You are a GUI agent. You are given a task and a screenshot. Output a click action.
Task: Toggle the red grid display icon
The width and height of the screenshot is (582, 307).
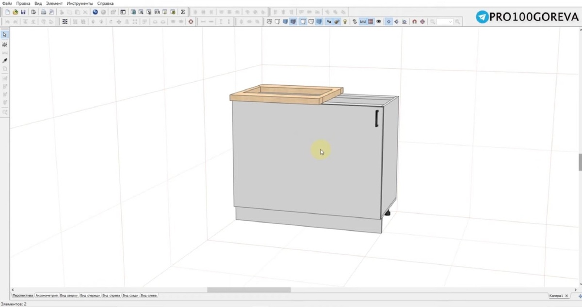coord(371,22)
